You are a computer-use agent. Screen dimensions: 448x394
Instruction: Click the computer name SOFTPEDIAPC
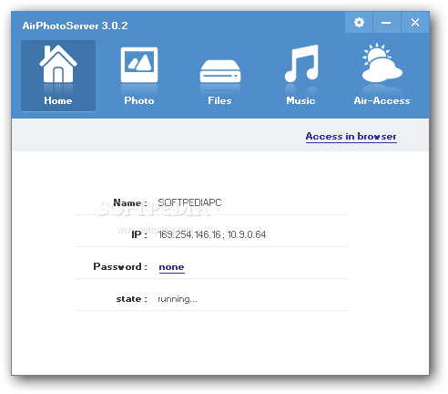[189, 202]
